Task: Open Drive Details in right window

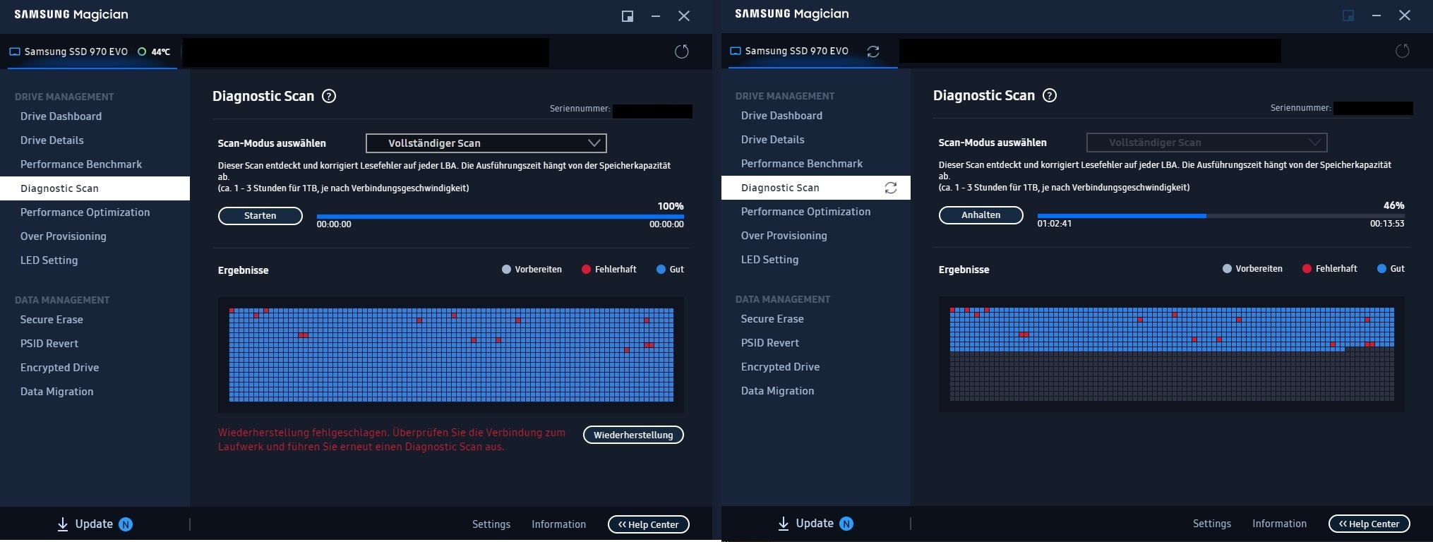Action: tap(773, 140)
